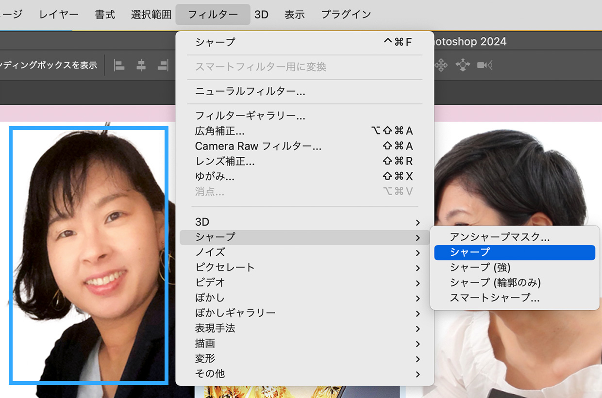This screenshot has height=398, width=602.
Task: Select the 3D camera zoom icon
Action: point(485,65)
